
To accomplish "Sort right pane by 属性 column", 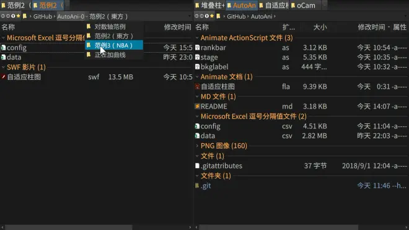I will coord(400,27).
